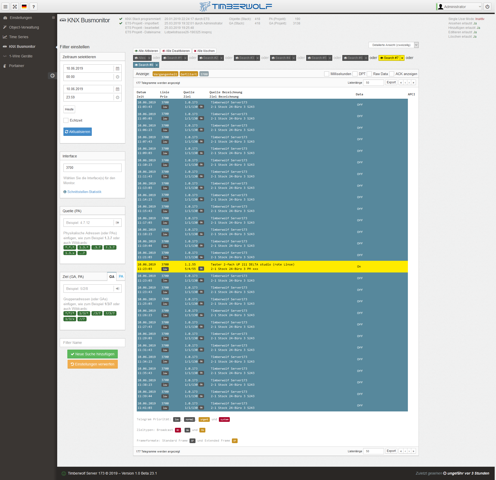Insert wildcard */*/* GA example
The image size is (496, 480).
coord(70,314)
